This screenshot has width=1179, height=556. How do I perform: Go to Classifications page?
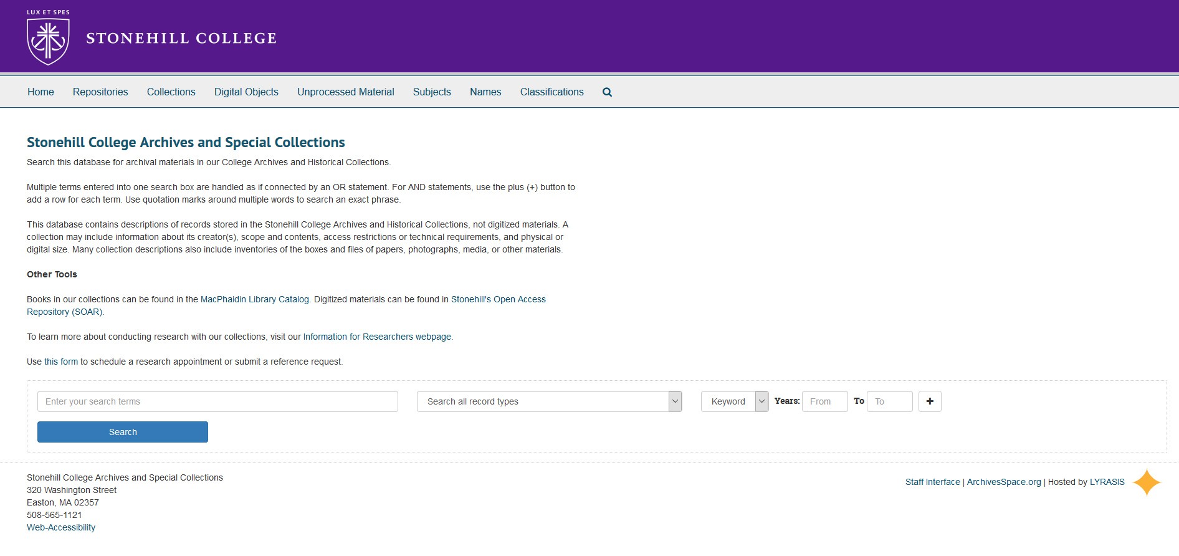[x=552, y=92]
